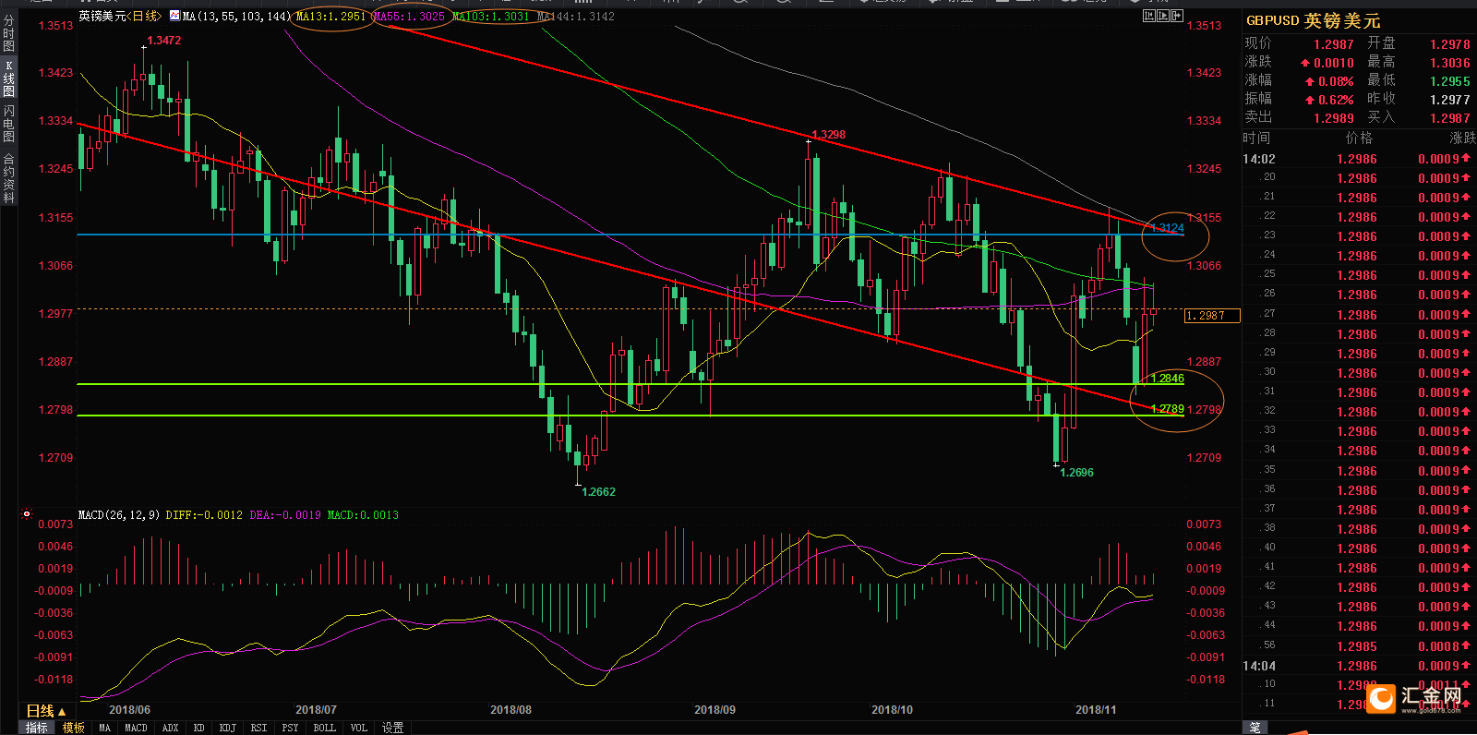The height and width of the screenshot is (735, 1477).
Task: Click the current price tag 1.2987
Action: (1212, 316)
